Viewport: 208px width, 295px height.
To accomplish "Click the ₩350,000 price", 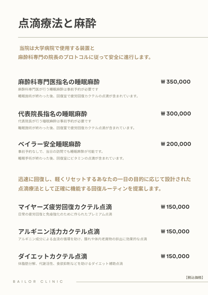I will [176, 82].
